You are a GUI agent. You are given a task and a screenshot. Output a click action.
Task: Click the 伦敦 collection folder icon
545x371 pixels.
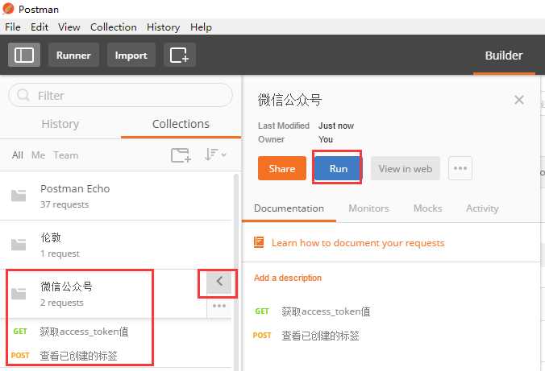click(19, 245)
